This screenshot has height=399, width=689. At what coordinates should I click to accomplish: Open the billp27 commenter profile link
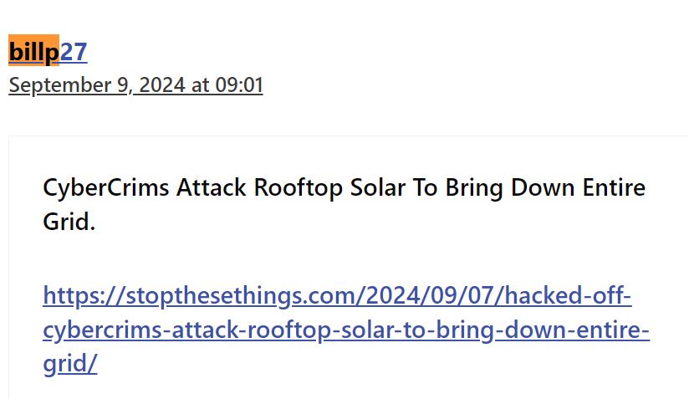[48, 52]
